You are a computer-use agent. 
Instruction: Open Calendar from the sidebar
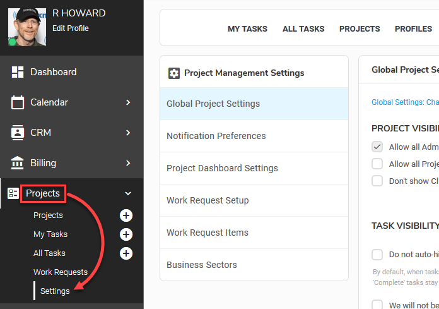point(49,102)
